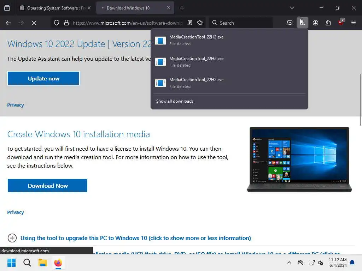
Task: Focus the Search box
Action: [x=241, y=23]
